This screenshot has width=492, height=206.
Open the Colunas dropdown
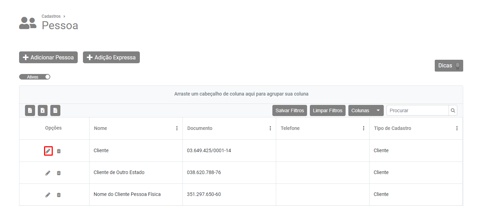pos(366,110)
